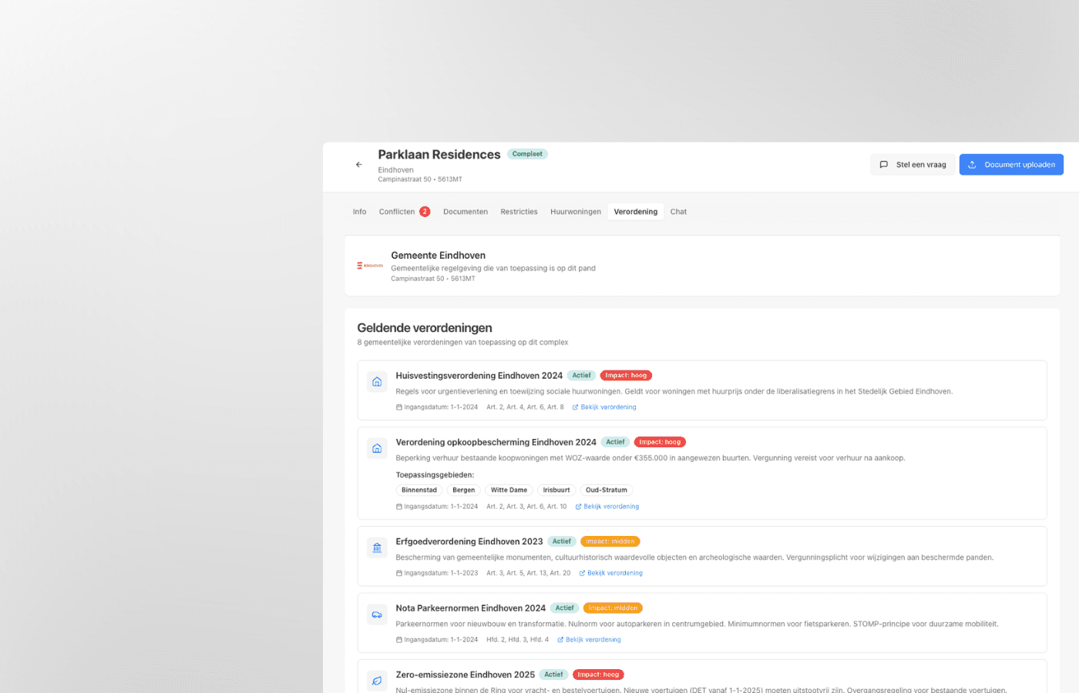Click the Compleet status badge

[x=527, y=154]
